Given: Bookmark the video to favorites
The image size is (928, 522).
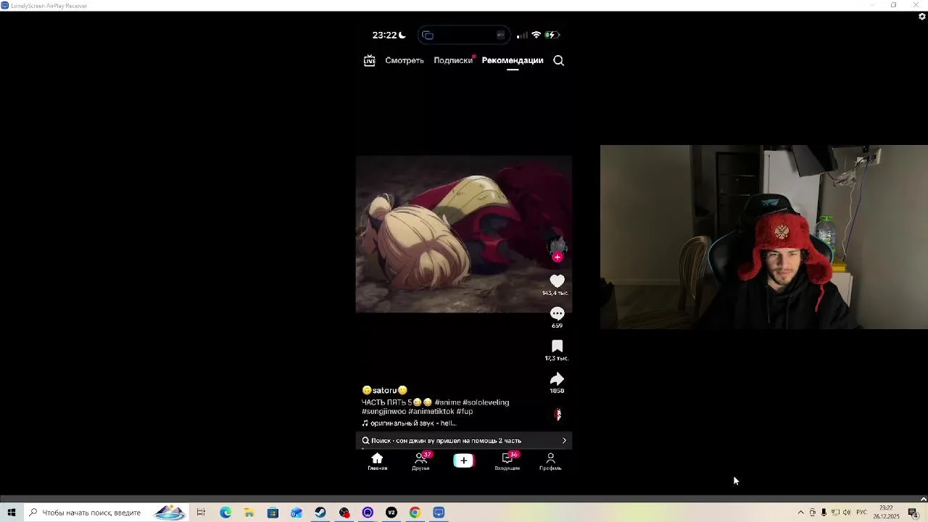Looking at the screenshot, I should [557, 347].
